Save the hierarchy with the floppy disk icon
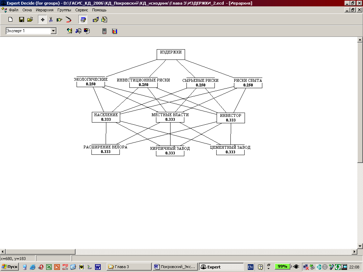Screen dimensions: 363x272 click(x=22, y=19)
